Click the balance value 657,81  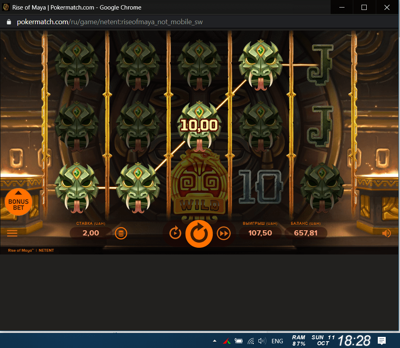[306, 233]
